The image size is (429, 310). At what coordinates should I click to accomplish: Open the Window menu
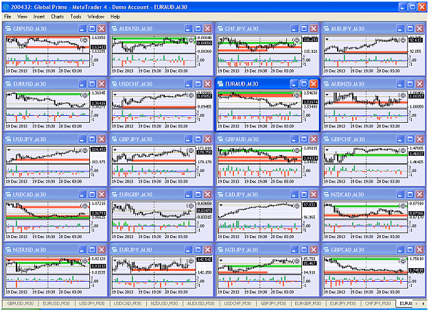pos(96,16)
